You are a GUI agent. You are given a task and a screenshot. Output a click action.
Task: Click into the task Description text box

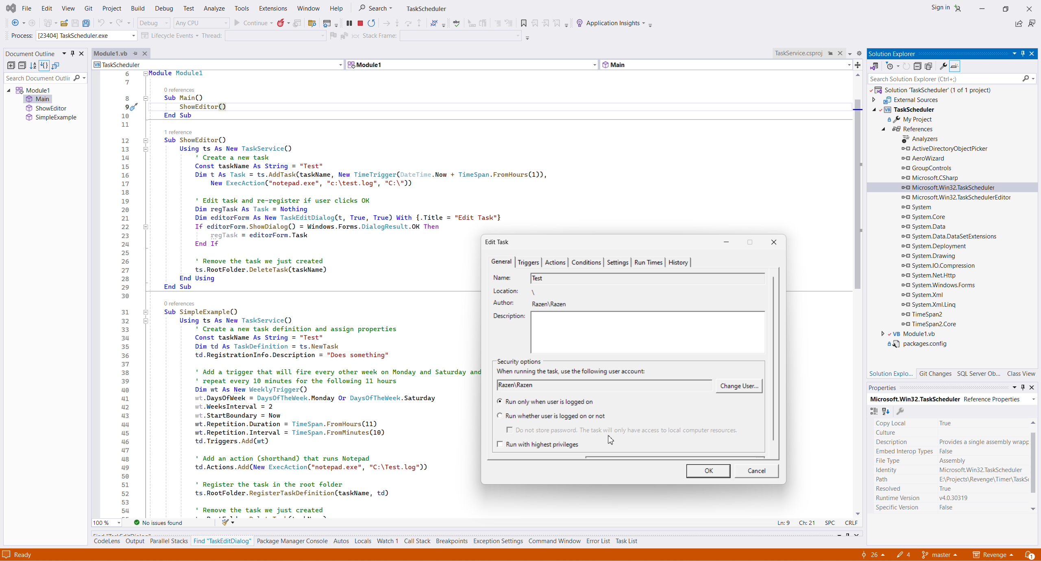(x=647, y=332)
